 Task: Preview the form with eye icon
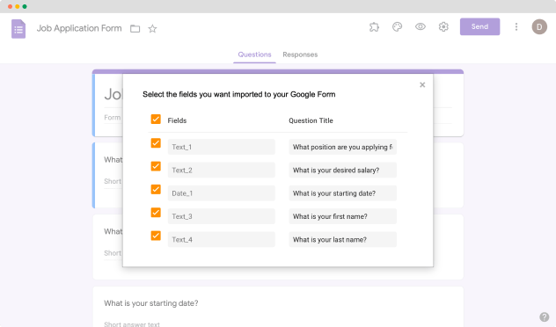[421, 26]
